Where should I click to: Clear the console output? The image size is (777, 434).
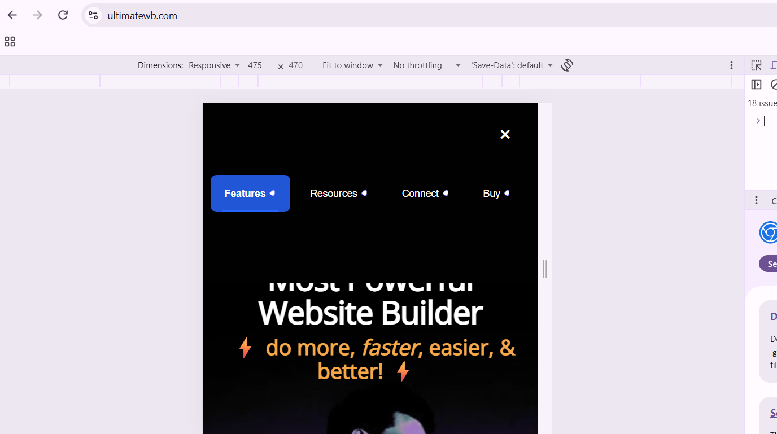pos(774,84)
